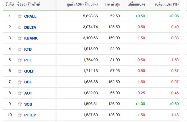Select the KBANK symbol link

[31, 38]
